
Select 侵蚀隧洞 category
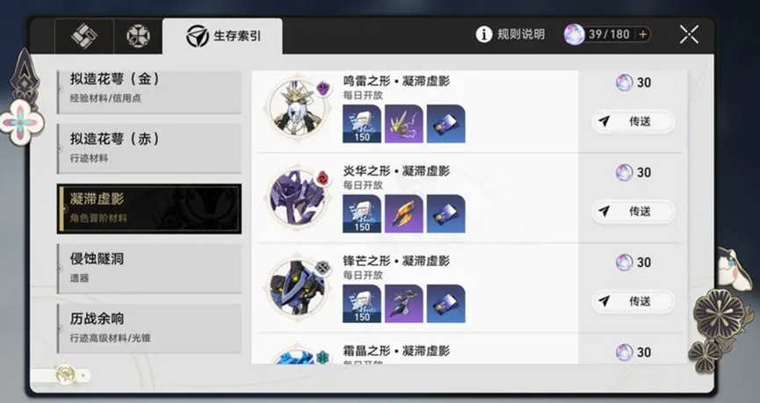pyautogui.click(x=149, y=269)
